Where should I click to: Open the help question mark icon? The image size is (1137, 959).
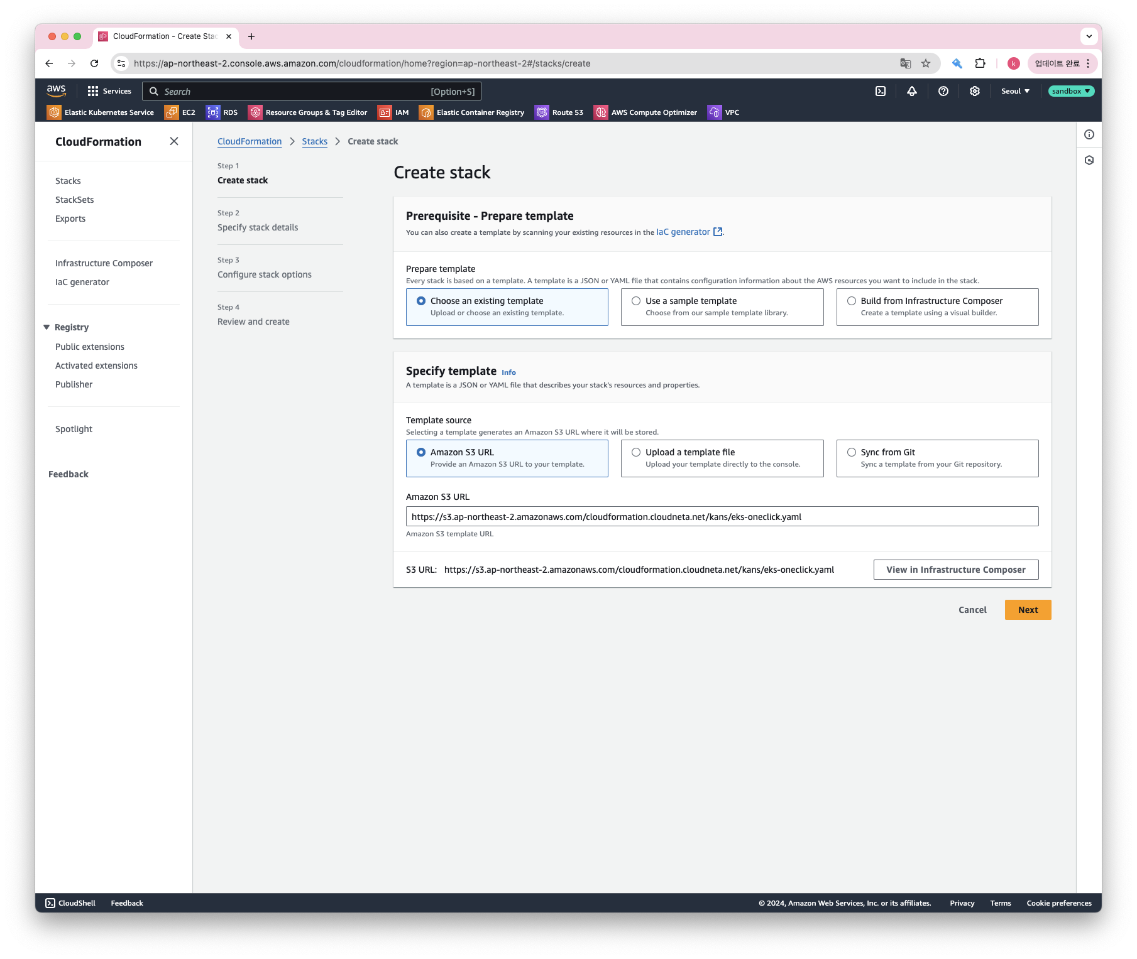(x=943, y=91)
